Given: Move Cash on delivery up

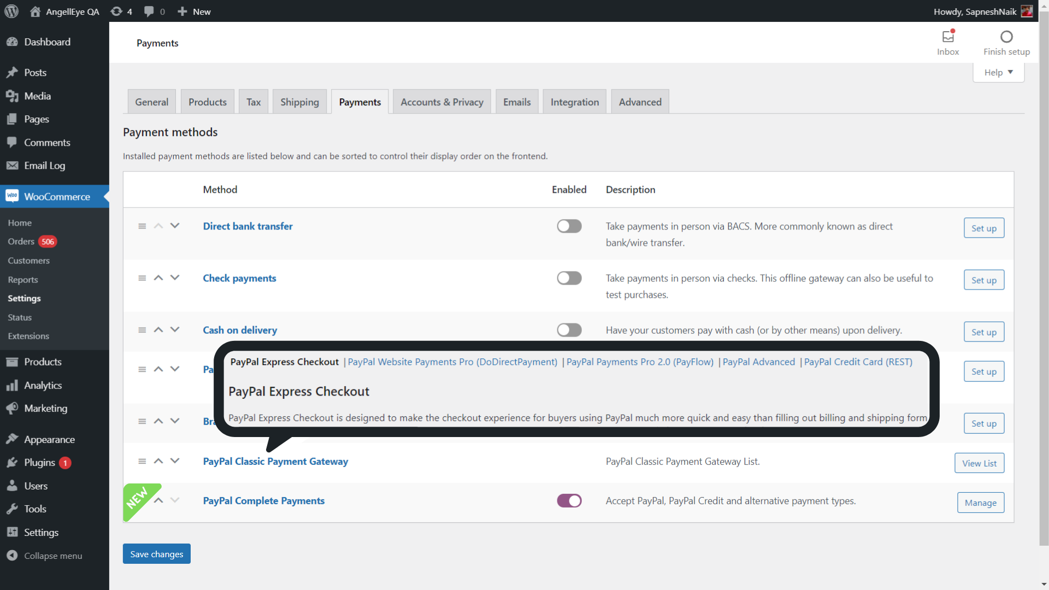Looking at the screenshot, I should [158, 329].
